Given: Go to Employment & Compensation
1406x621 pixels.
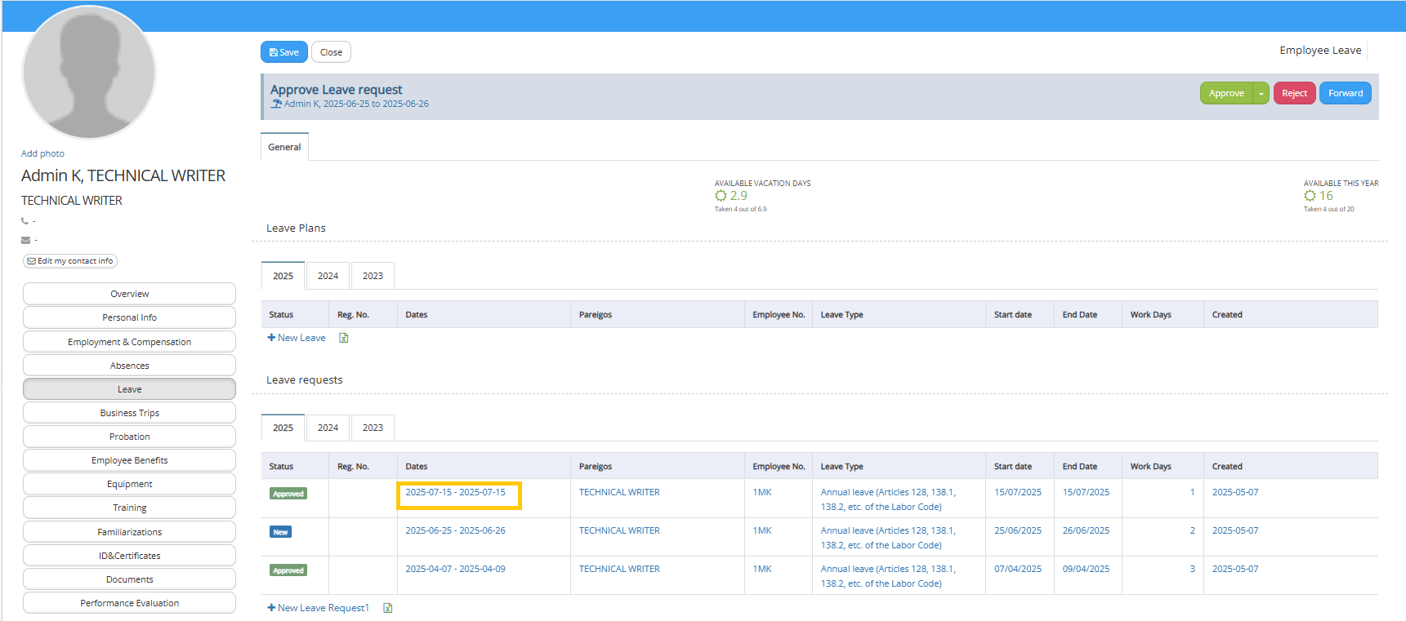Looking at the screenshot, I should (x=129, y=342).
